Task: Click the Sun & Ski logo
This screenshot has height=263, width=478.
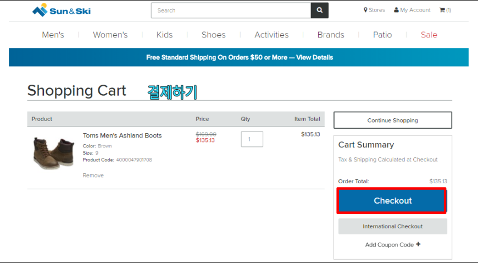Action: click(62, 10)
